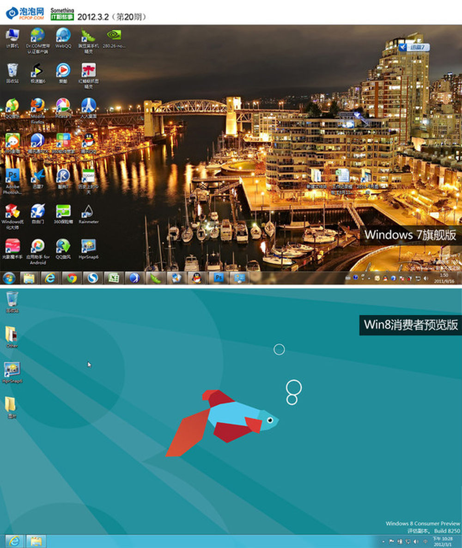
Task: Launch the Windows优化大师 shortcut
Action: click(12, 217)
